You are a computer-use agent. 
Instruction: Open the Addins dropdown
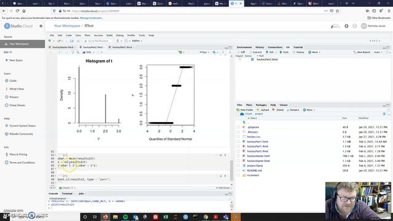(x=137, y=41)
